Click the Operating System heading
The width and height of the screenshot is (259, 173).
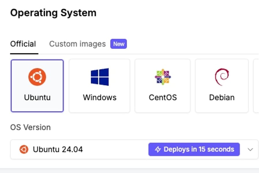pos(53,13)
